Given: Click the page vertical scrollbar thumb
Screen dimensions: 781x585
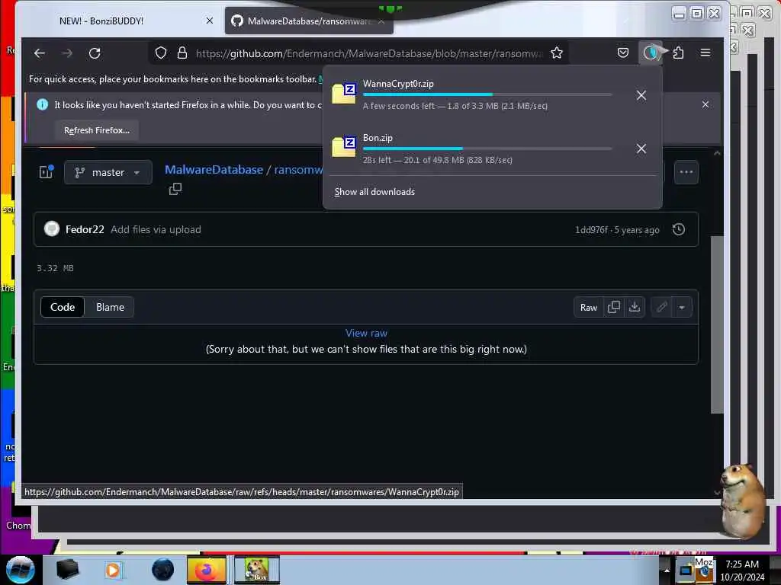Looking at the screenshot, I should coord(717,324).
